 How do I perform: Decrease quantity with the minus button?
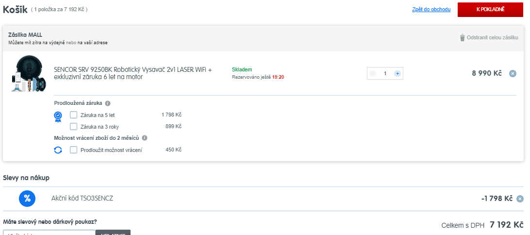pyautogui.click(x=373, y=73)
